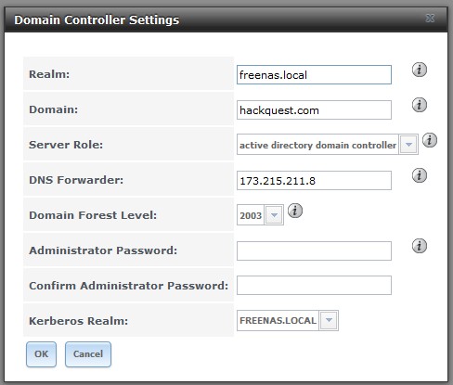Focus the Administrator Password input
The height and width of the screenshot is (385, 453).
tap(314, 250)
